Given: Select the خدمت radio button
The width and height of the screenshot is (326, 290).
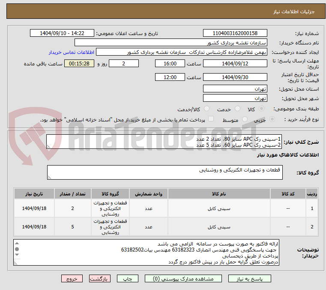Looking at the screenshot, I should (237, 109).
